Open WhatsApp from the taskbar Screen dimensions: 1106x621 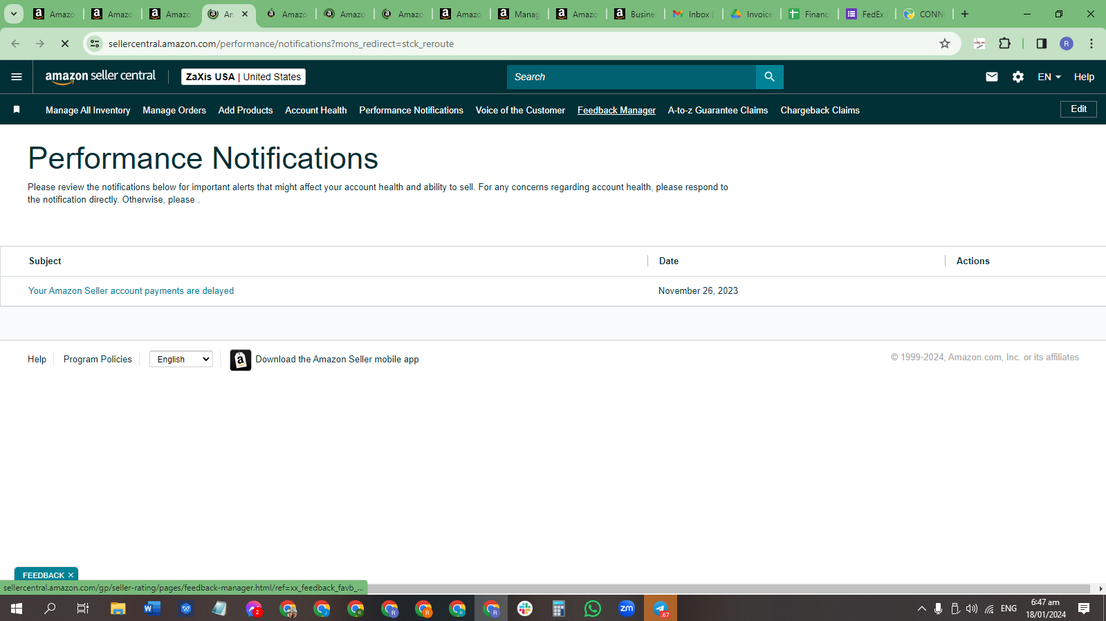click(593, 609)
